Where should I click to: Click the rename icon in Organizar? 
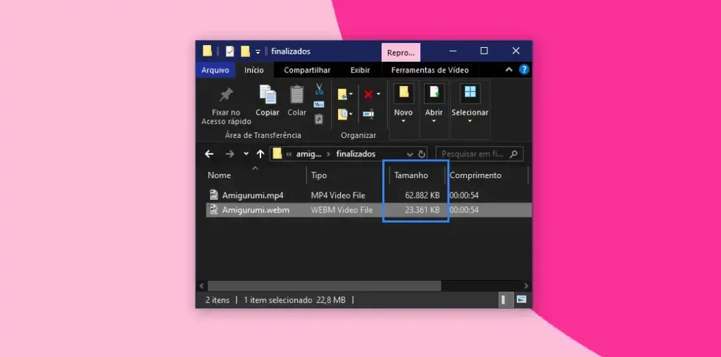368,113
